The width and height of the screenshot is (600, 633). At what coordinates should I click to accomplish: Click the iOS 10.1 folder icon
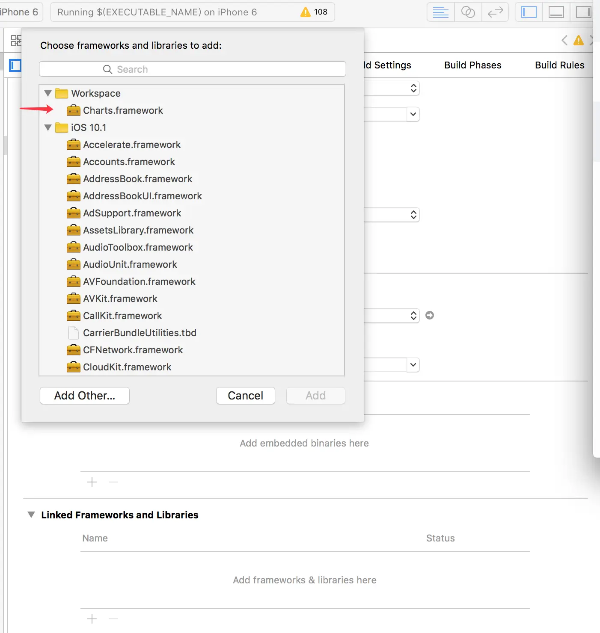point(62,127)
